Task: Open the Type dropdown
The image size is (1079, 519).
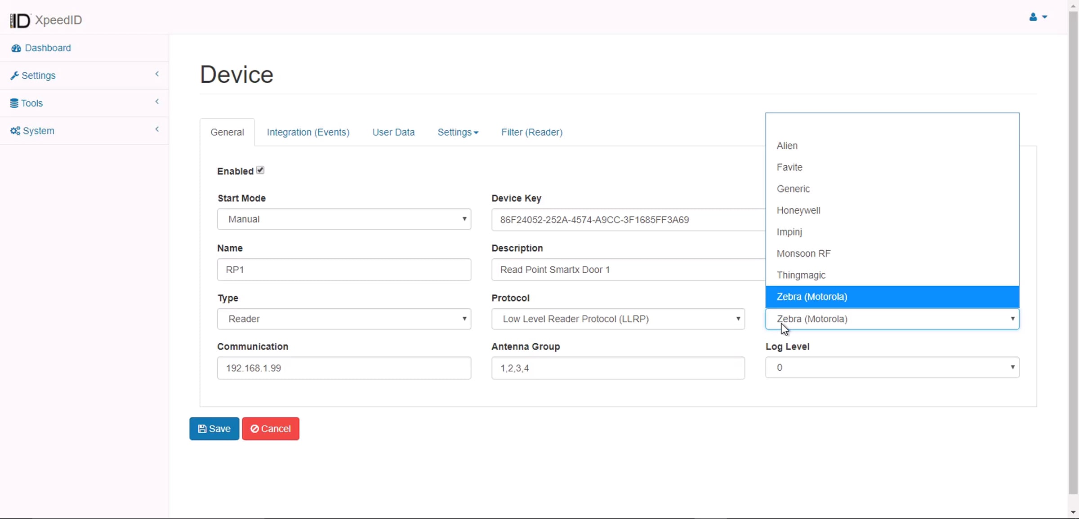Action: pyautogui.click(x=344, y=319)
